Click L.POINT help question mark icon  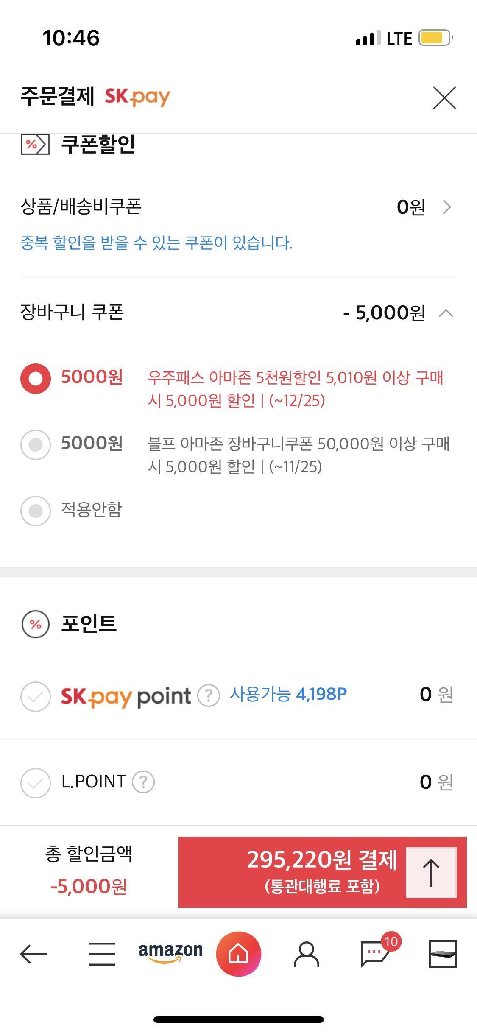click(143, 782)
